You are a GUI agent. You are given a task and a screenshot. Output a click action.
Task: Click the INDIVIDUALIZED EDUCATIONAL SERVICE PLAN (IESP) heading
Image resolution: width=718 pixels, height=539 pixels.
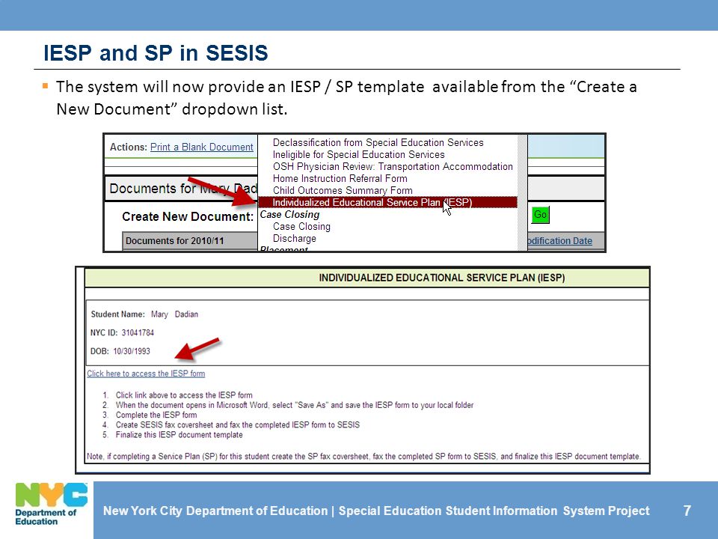[442, 278]
